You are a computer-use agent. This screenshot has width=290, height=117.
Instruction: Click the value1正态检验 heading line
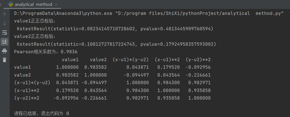coord(35,21)
